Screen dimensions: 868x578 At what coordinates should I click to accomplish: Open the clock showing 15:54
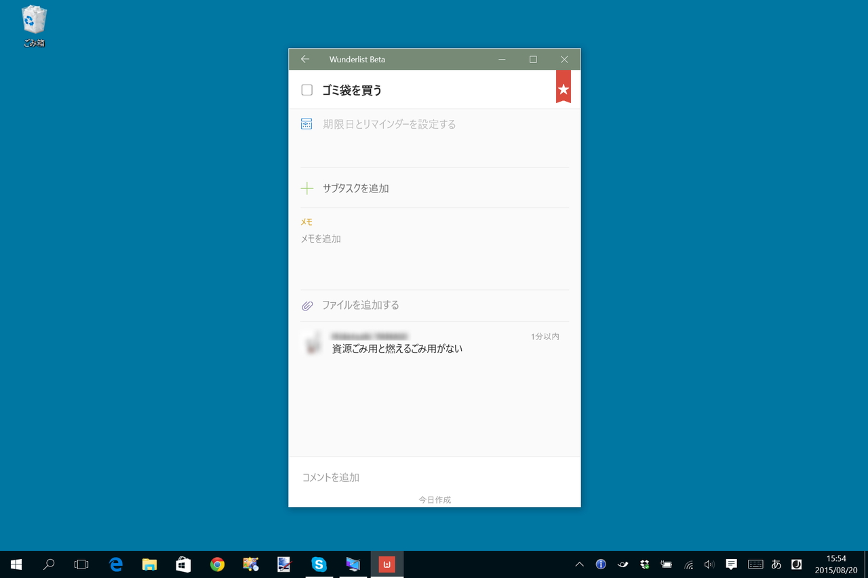click(x=836, y=564)
